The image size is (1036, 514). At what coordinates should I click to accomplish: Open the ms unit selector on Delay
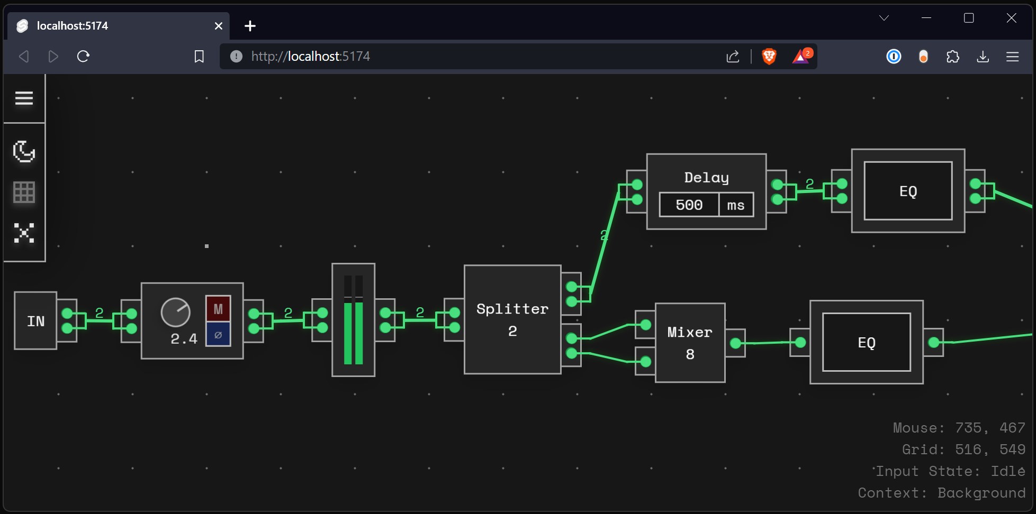(x=735, y=205)
